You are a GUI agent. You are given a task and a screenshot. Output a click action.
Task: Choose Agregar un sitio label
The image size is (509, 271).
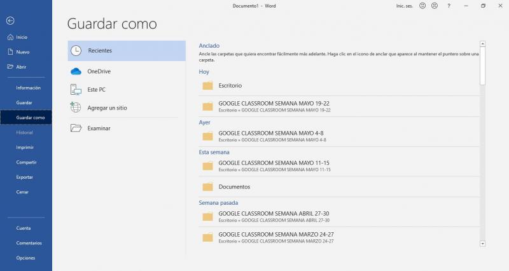tap(107, 108)
